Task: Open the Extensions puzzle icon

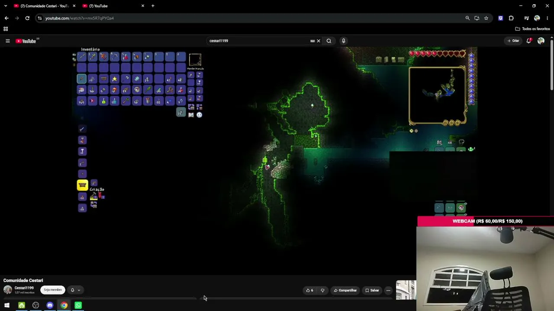Action: coord(511,18)
